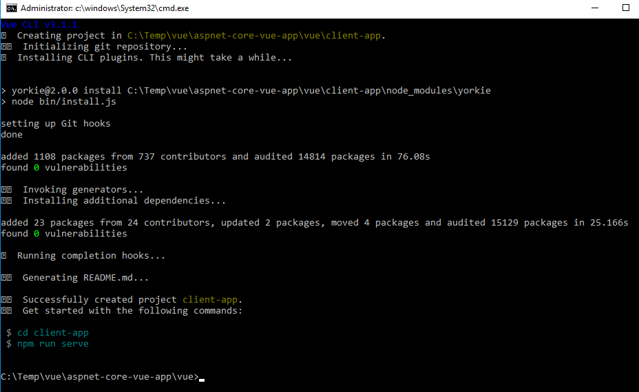The image size is (639, 392).
Task: Click the 'Vue CLI v3.1.1' header text
Action: pos(39,25)
